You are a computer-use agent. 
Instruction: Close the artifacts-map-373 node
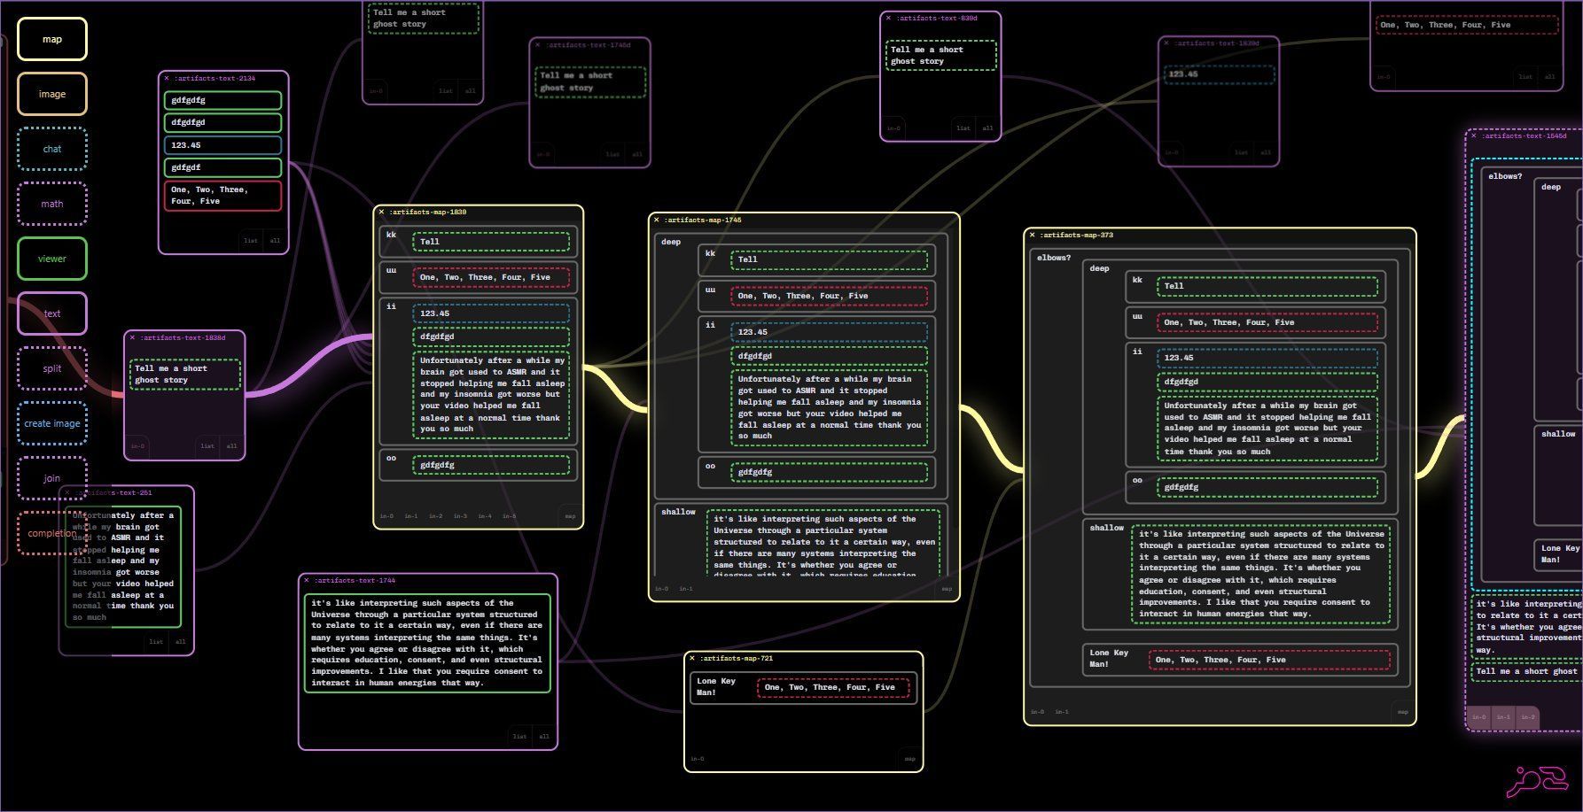click(1033, 236)
